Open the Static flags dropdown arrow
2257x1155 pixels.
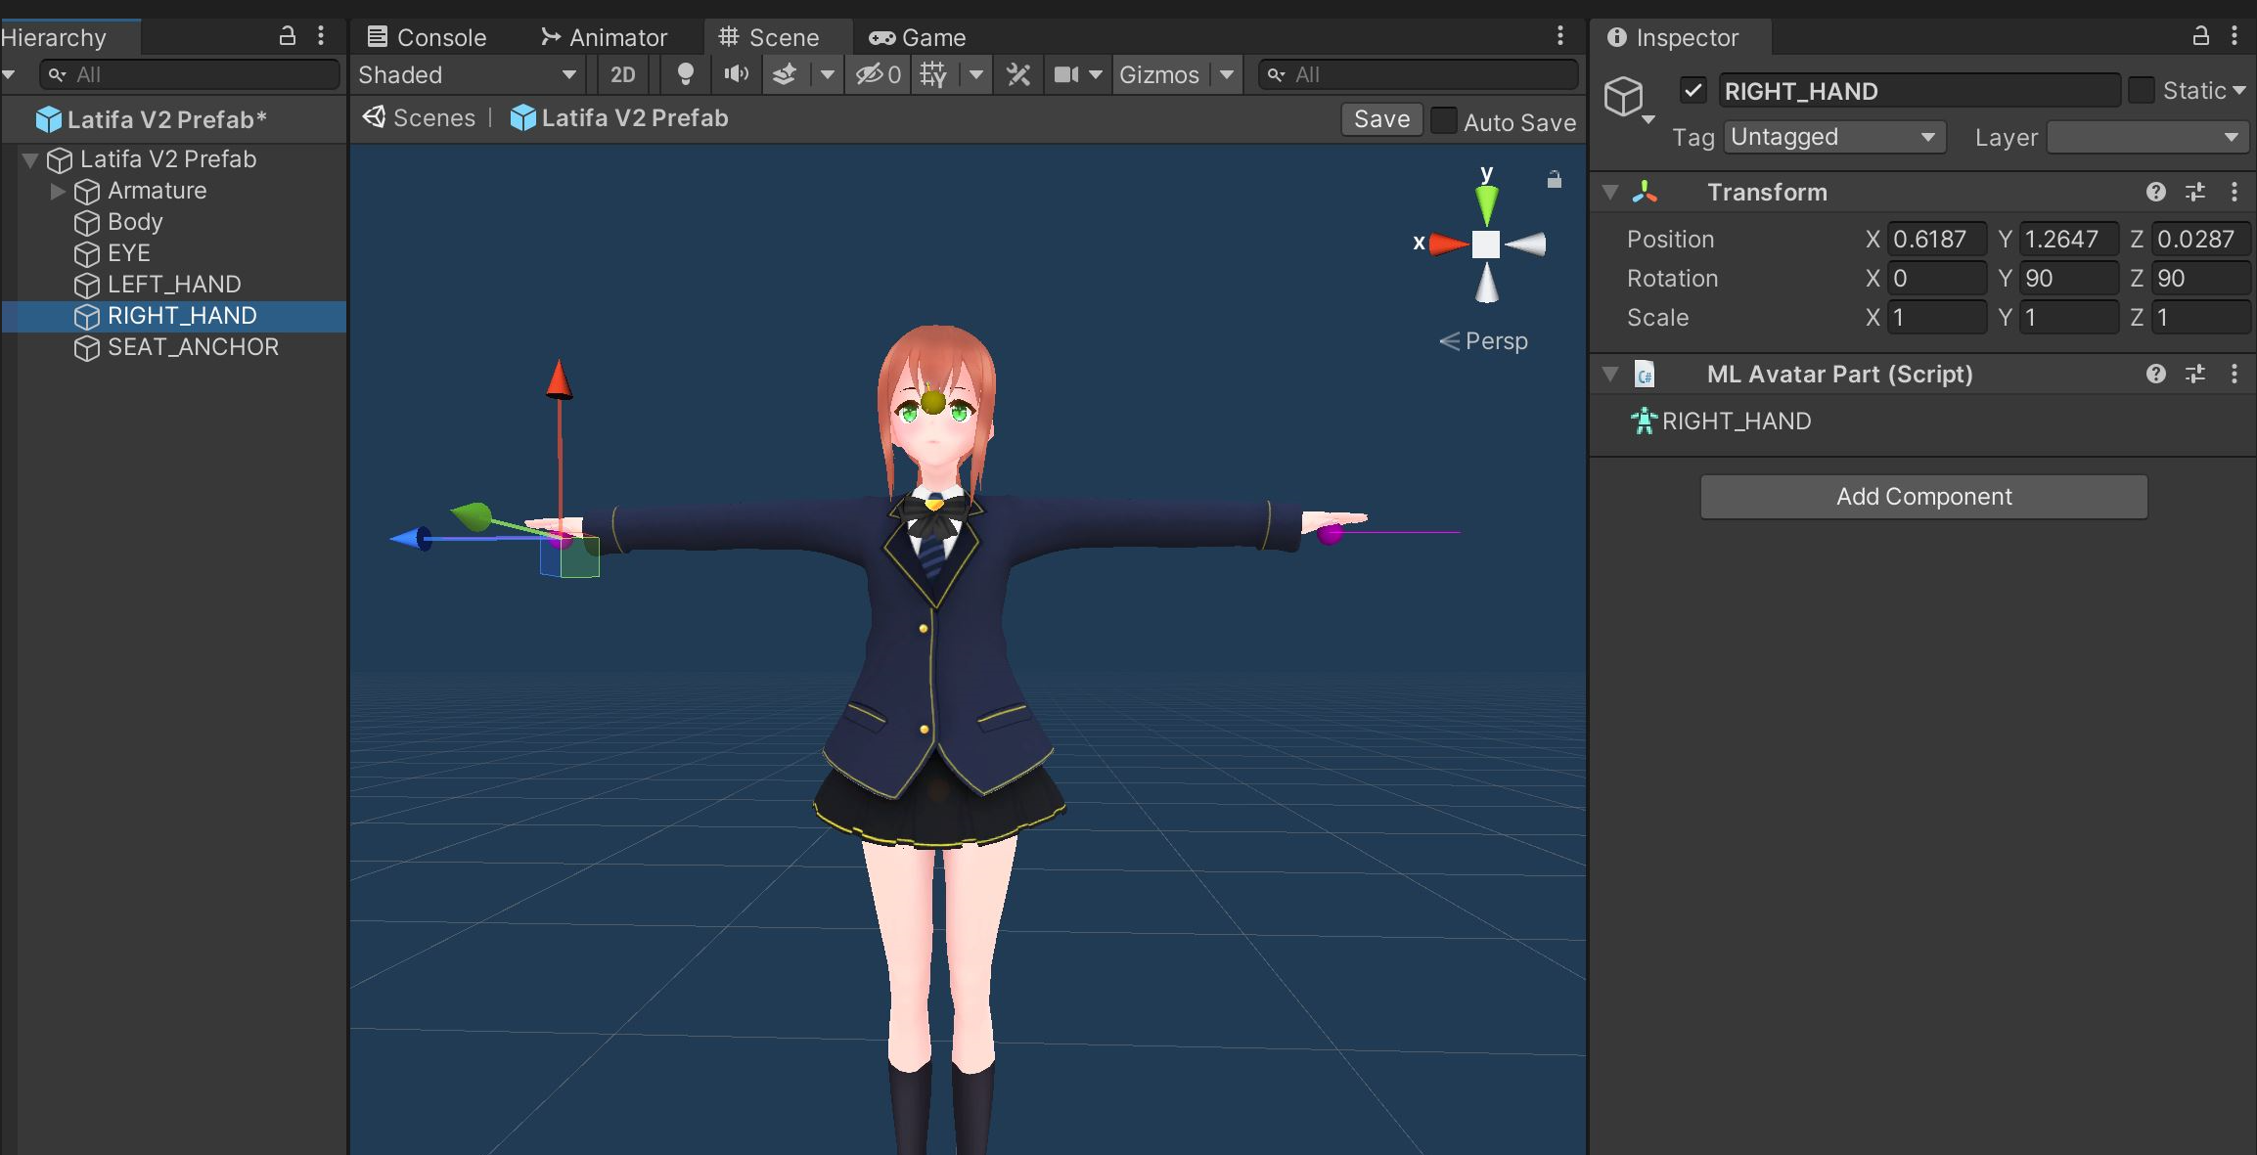[x=2239, y=90]
